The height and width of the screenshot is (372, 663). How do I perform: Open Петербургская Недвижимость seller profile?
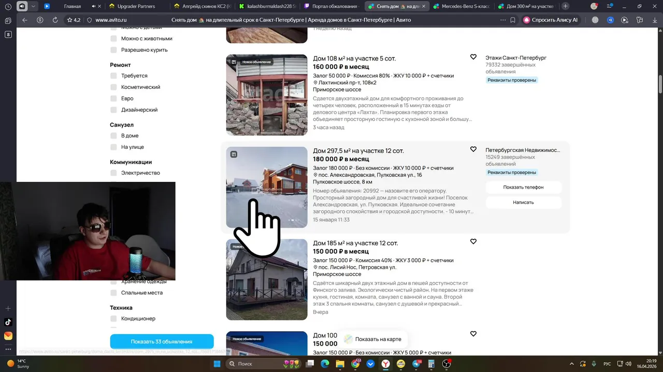point(523,150)
